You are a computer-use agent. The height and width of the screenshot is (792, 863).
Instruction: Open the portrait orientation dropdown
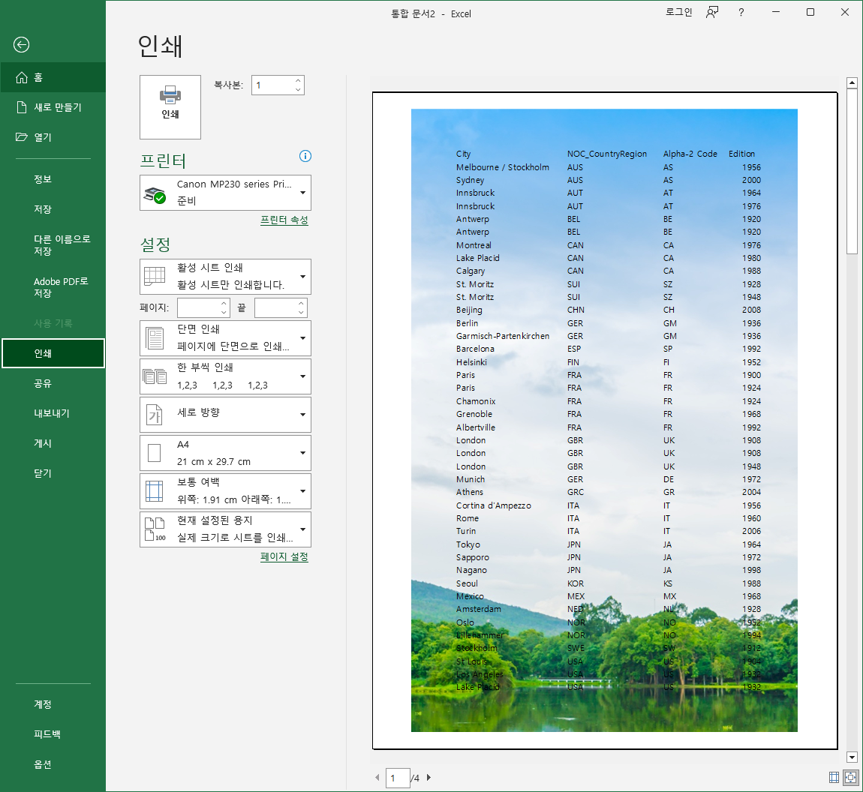[225, 415]
